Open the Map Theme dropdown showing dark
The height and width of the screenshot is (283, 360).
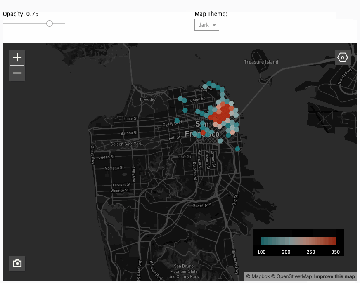pos(207,25)
